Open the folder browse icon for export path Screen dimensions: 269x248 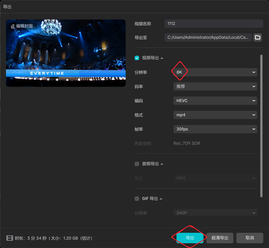pos(258,37)
